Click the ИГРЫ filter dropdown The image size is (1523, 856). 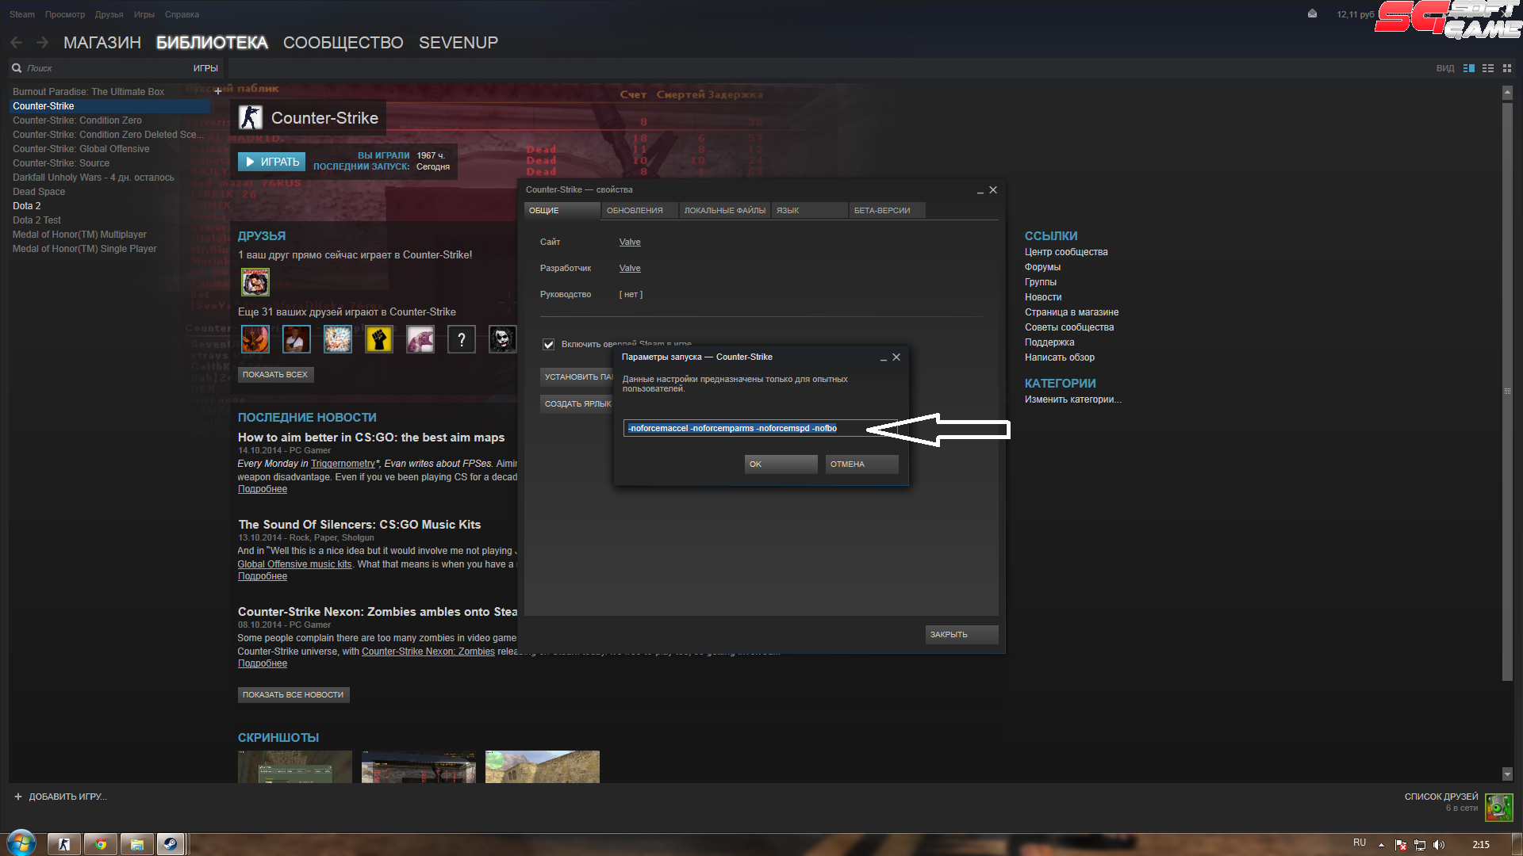tap(205, 68)
